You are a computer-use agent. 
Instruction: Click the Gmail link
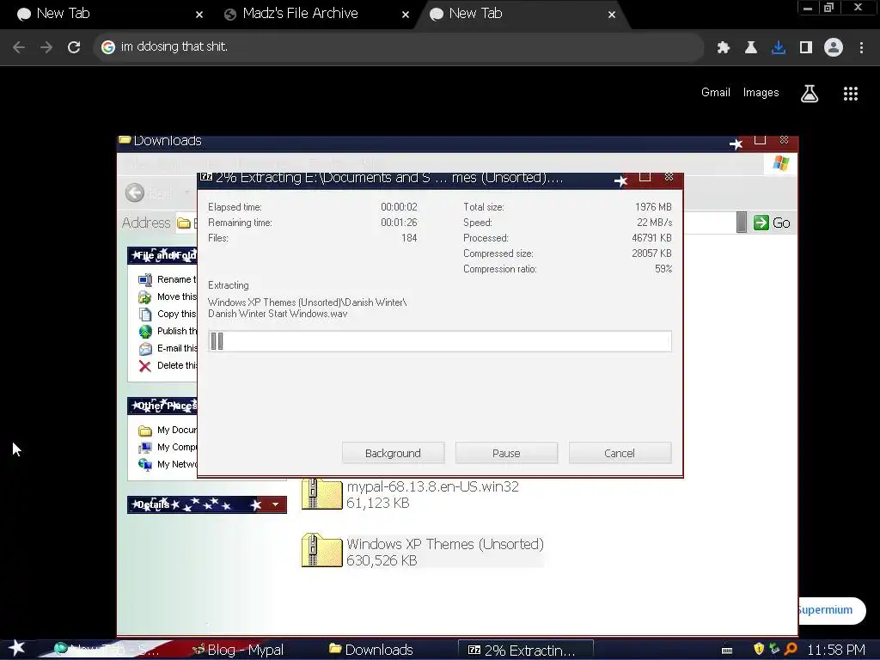click(716, 93)
